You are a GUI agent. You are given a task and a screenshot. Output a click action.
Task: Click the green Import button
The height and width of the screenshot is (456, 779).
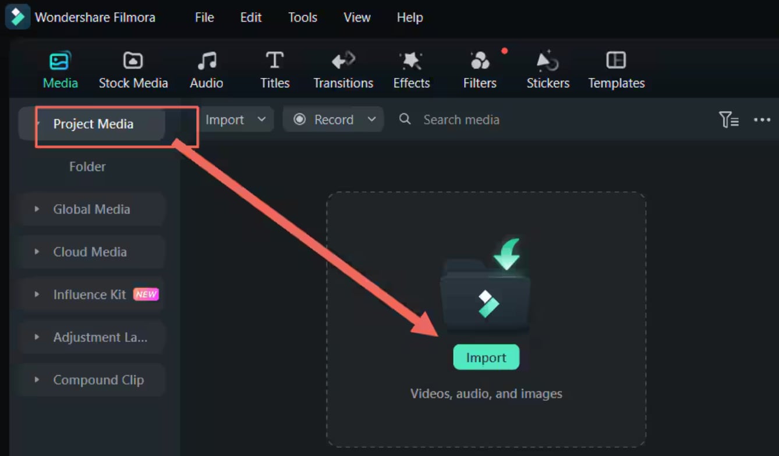486,357
